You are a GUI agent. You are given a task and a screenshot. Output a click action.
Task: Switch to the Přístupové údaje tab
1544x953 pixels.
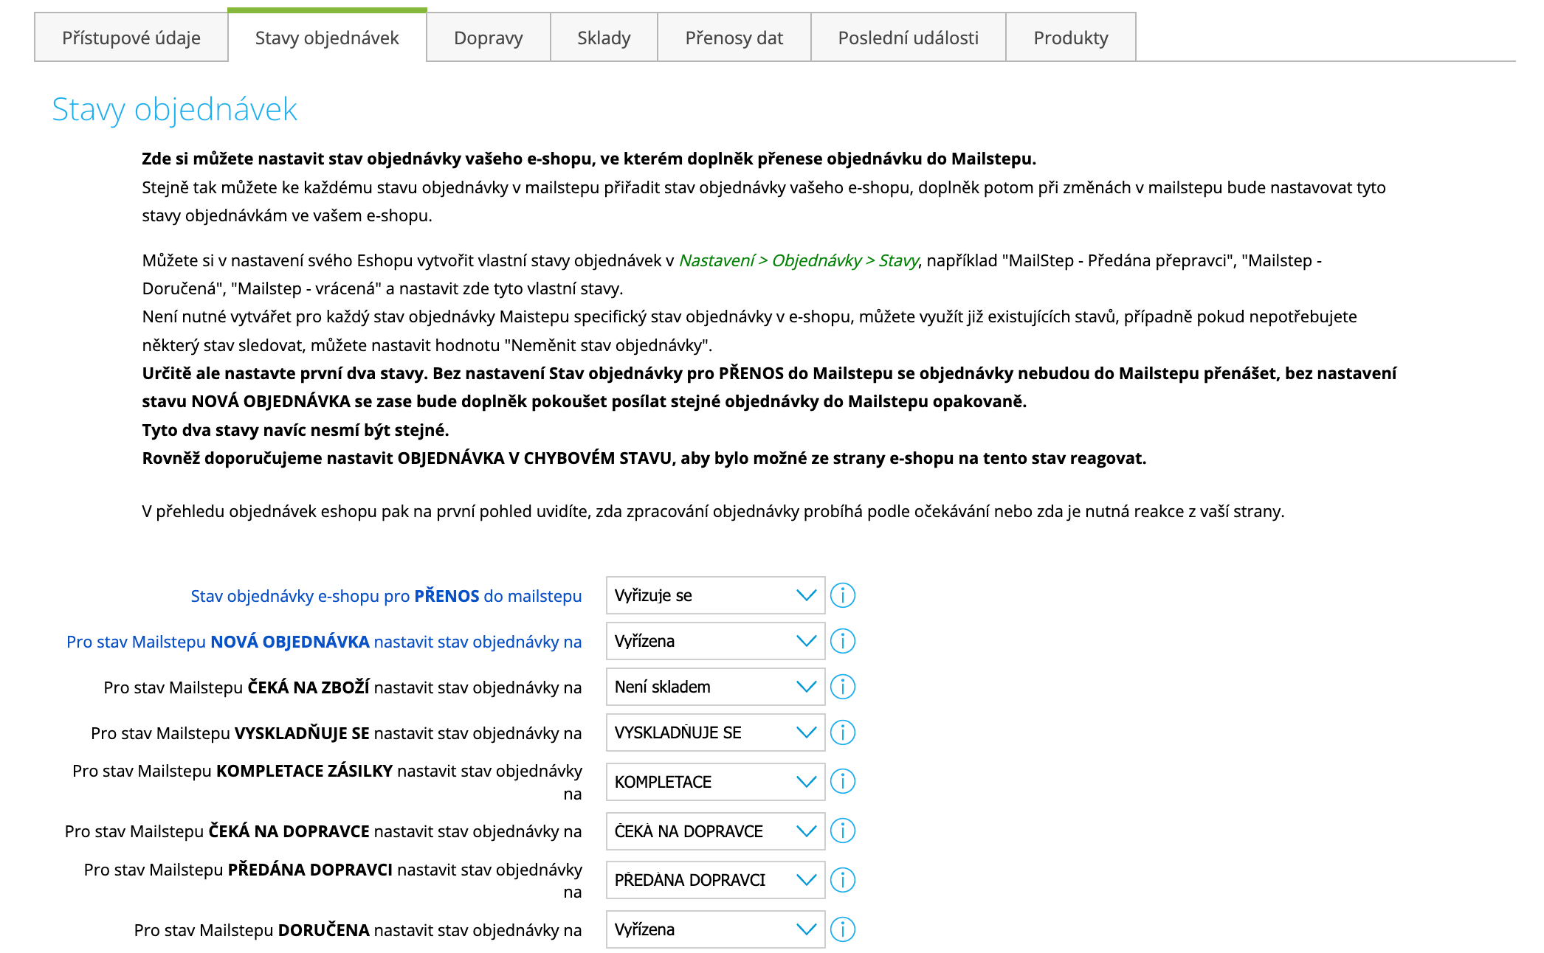[131, 38]
